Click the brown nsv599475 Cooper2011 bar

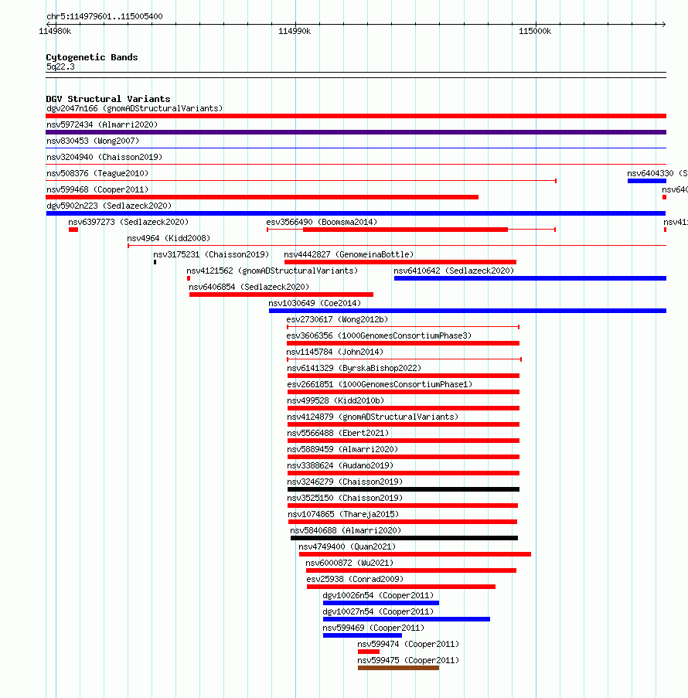coord(399,668)
